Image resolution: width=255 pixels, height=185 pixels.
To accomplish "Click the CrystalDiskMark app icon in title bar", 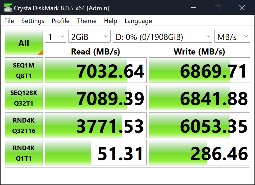I will pyautogui.click(x=8, y=8).
